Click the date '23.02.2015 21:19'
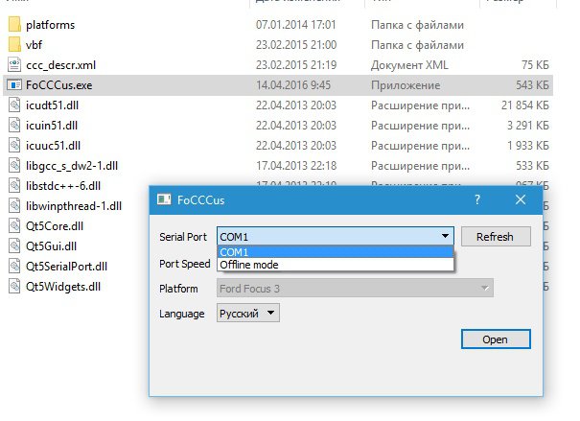The image size is (580, 421). [296, 65]
